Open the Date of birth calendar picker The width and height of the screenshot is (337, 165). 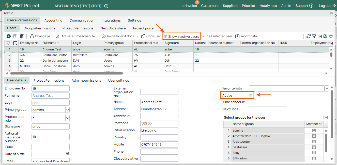[68, 154]
